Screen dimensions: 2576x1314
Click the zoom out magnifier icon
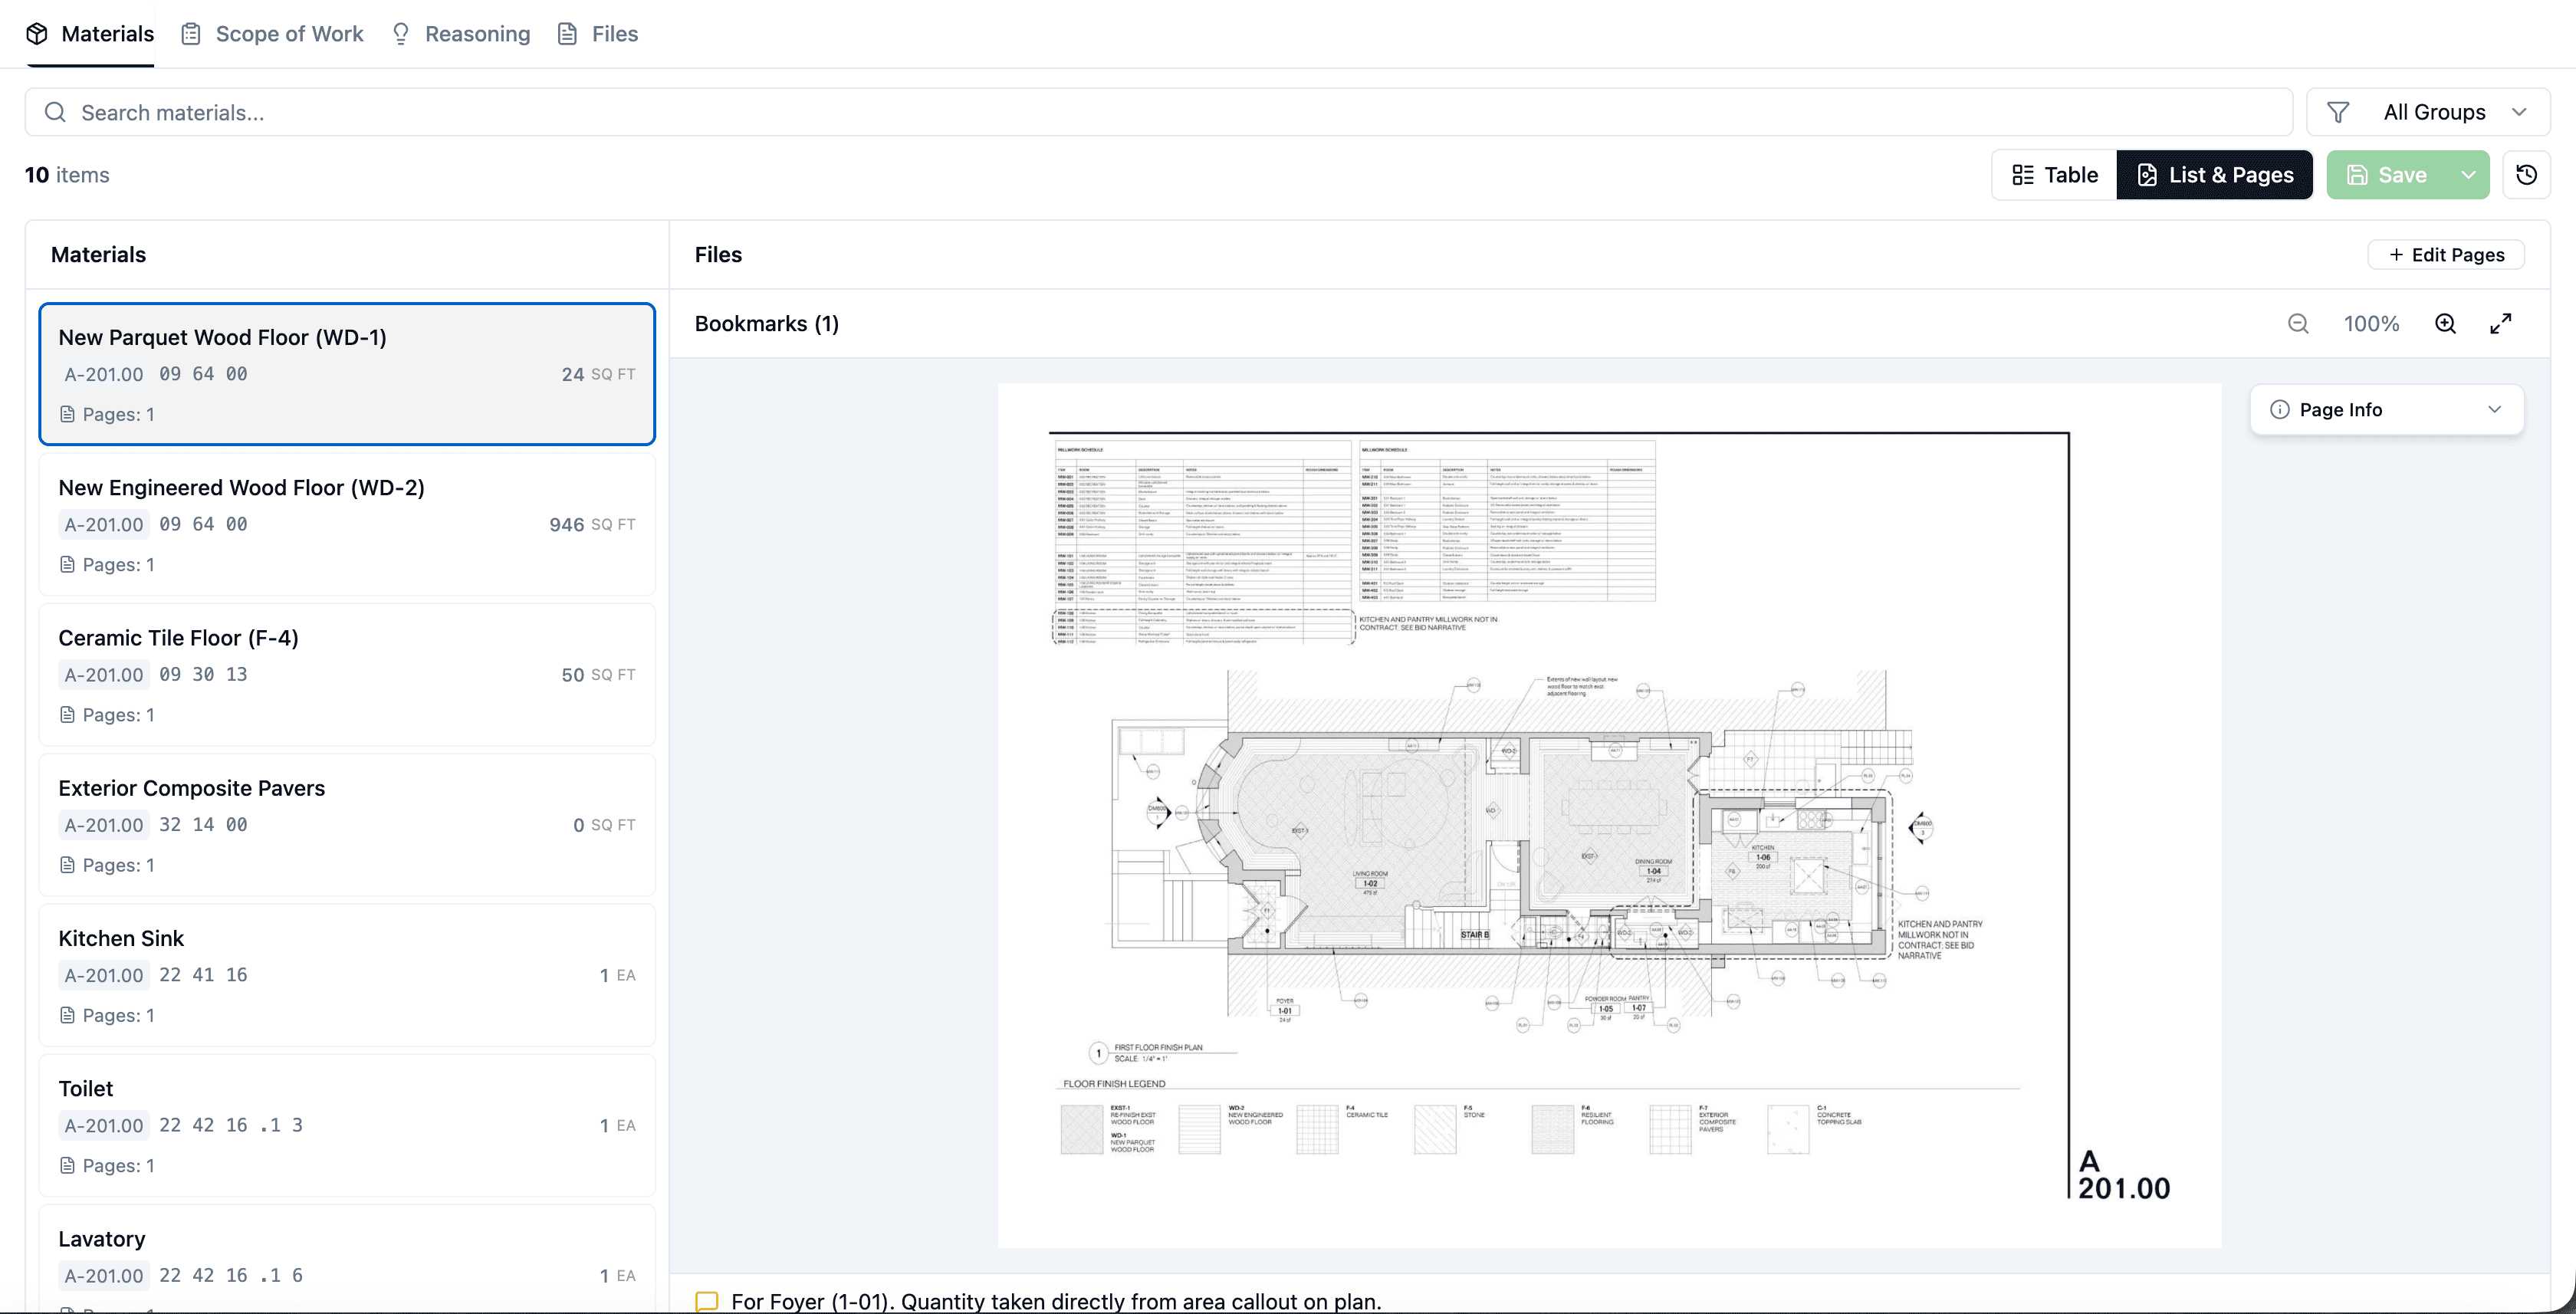coord(2298,323)
